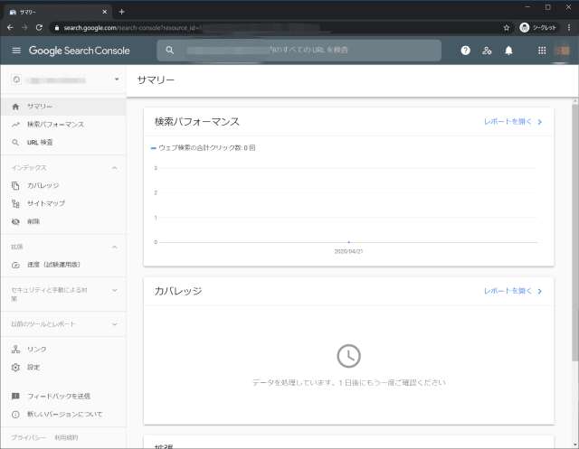Image resolution: width=579 pixels, height=449 pixels.
Task: Click the 2020/04/21 data point on chart
Action: 348,242
